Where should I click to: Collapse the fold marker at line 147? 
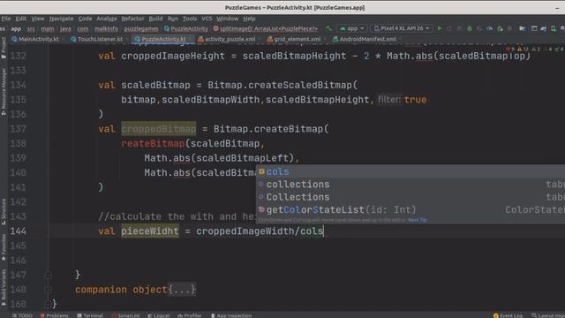49,275
